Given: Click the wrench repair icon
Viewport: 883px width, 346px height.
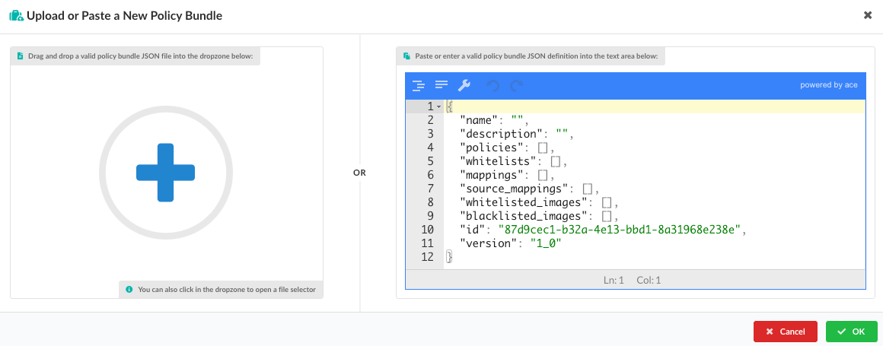Looking at the screenshot, I should (x=464, y=85).
